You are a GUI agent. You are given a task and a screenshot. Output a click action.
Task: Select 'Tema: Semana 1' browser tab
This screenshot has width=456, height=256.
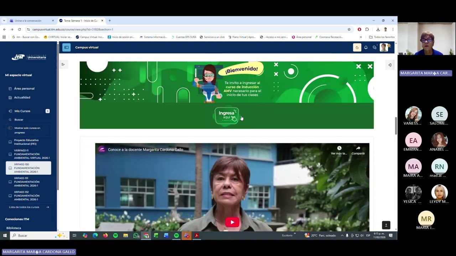[x=81, y=21]
